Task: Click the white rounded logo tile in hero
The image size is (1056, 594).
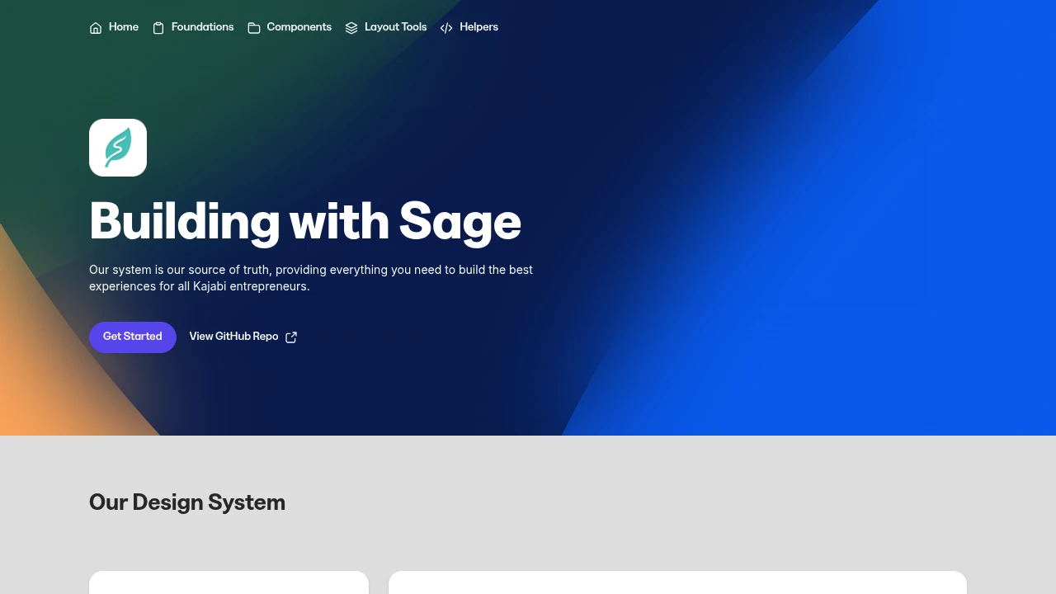Action: click(x=118, y=148)
